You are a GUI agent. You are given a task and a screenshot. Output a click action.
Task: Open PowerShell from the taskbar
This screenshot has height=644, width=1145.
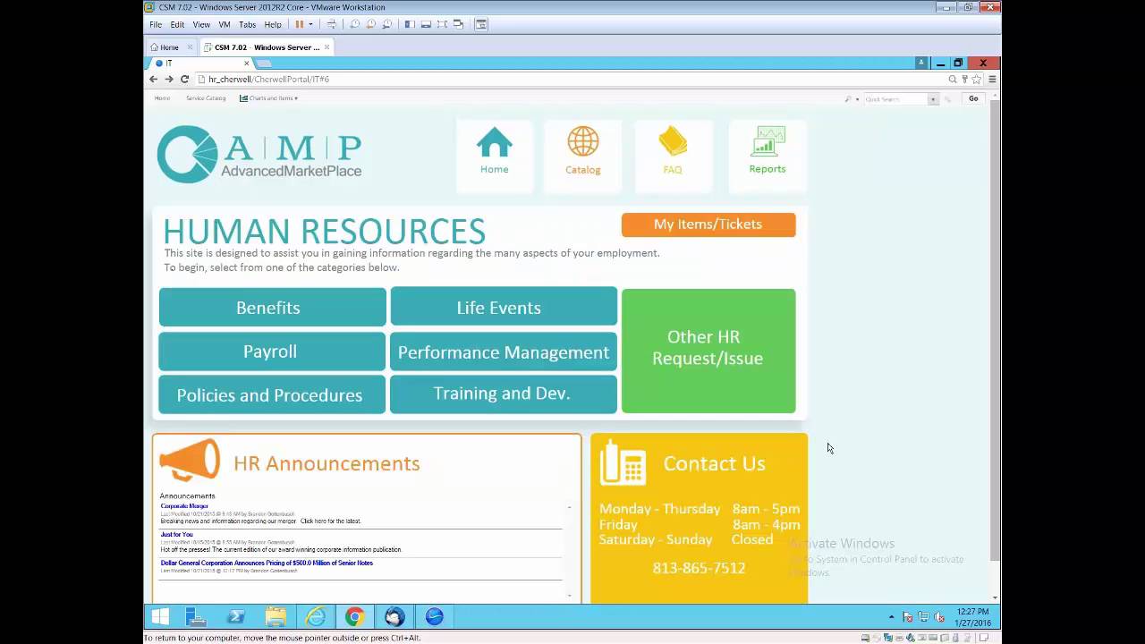[x=236, y=616]
